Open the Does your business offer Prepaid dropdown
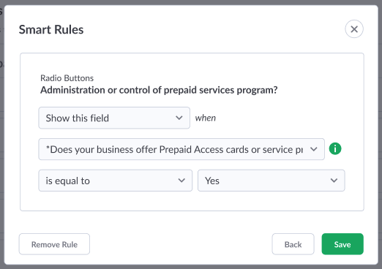Image resolution: width=382 pixels, height=269 pixels. click(x=181, y=149)
